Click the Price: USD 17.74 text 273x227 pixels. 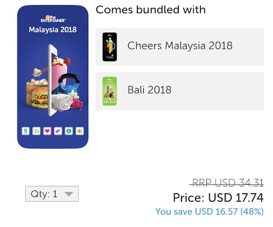point(218,198)
